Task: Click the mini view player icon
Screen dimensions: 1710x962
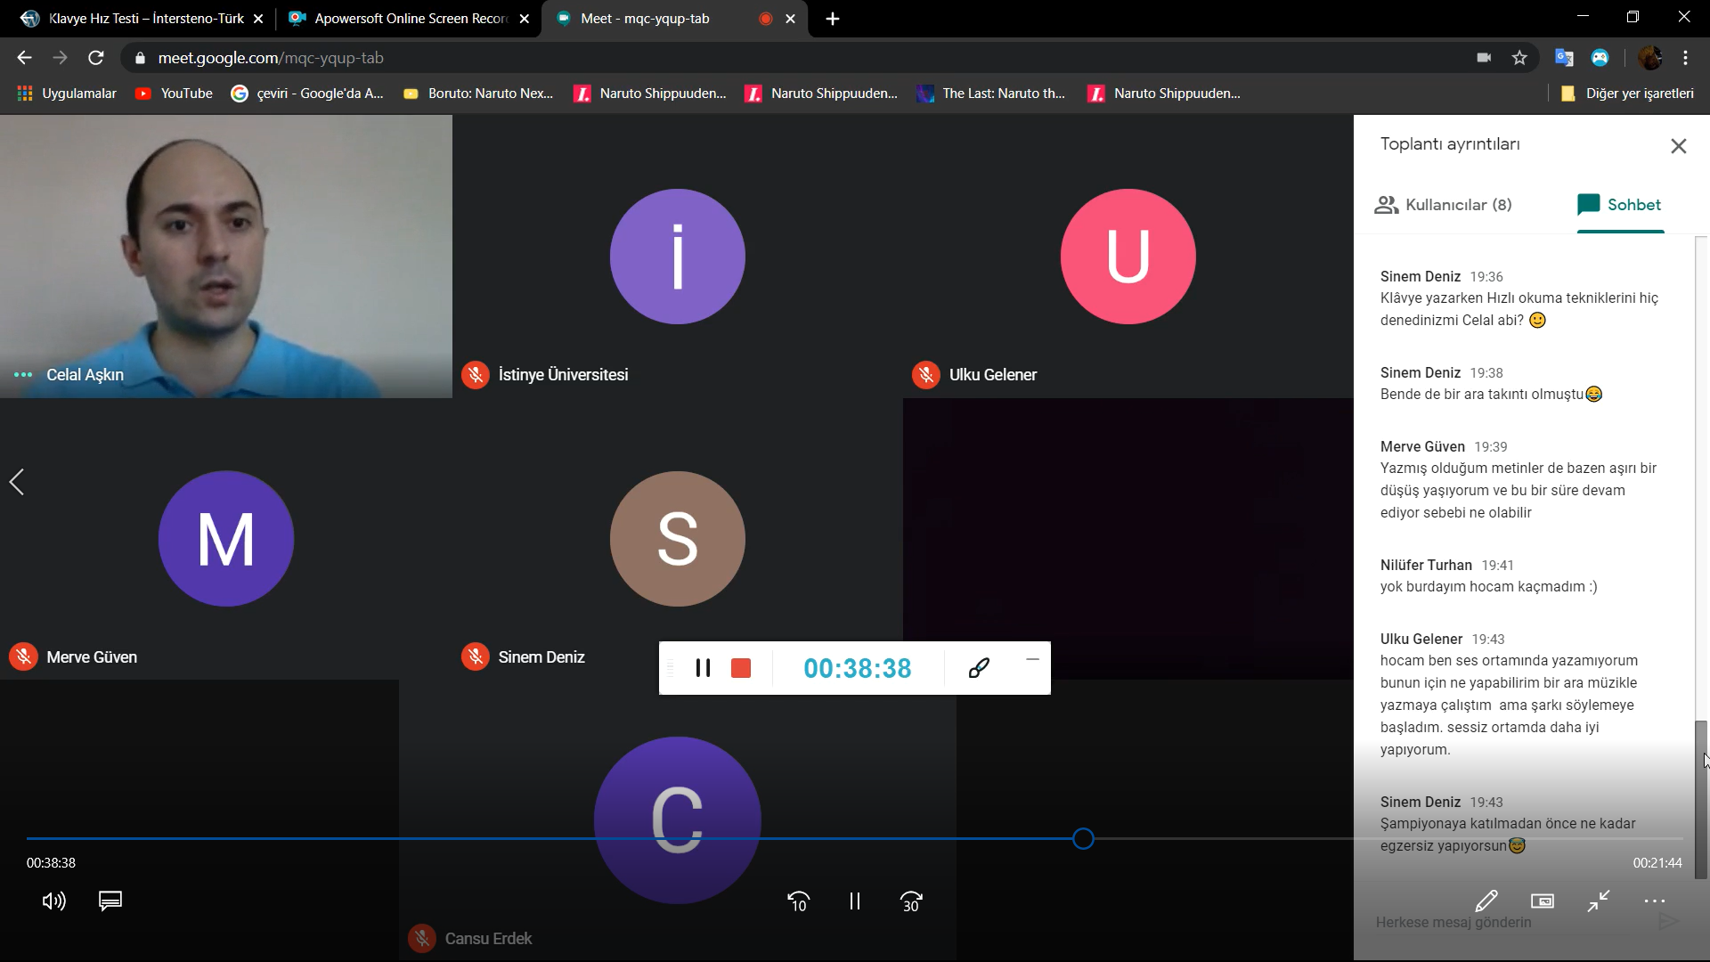Action: [x=1543, y=901]
